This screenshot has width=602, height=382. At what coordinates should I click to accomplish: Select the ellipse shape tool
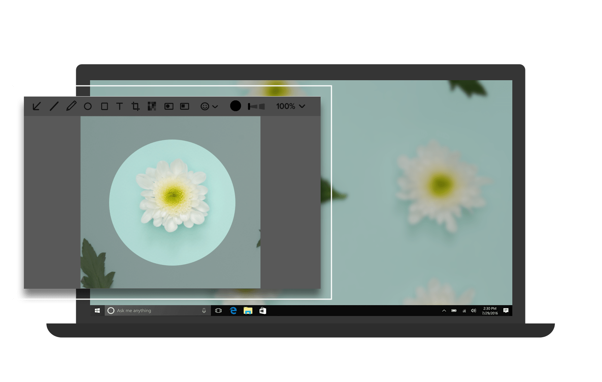(88, 106)
